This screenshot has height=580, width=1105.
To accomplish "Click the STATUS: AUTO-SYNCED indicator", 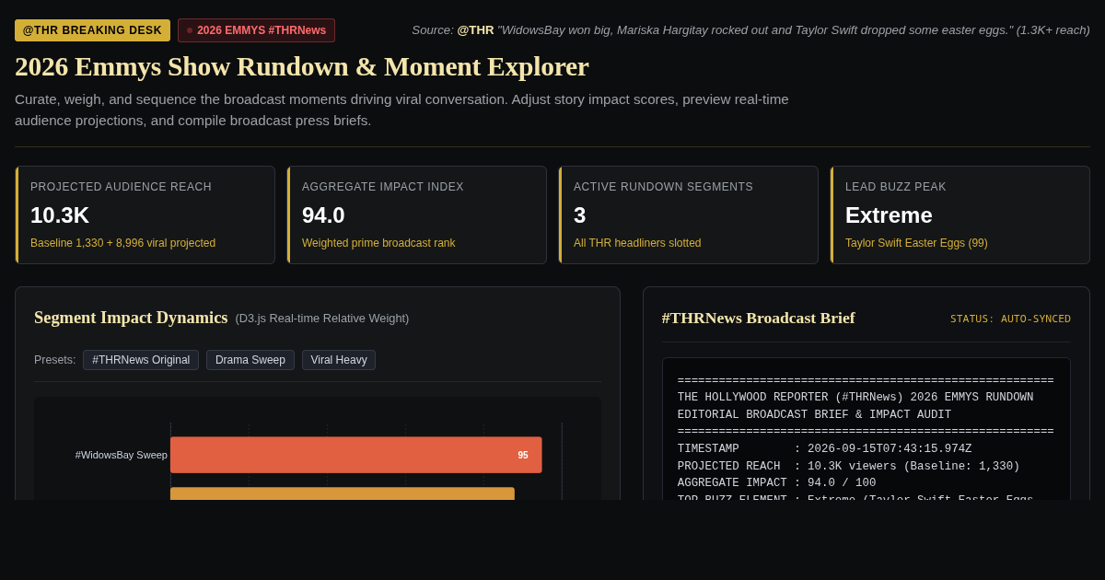I will pos(1010,319).
